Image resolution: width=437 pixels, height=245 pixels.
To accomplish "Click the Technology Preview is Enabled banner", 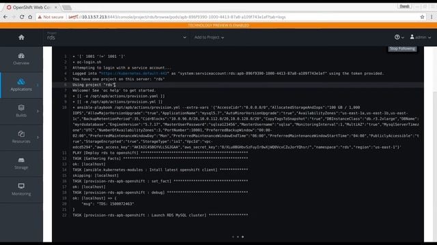I will [x=218, y=25].
